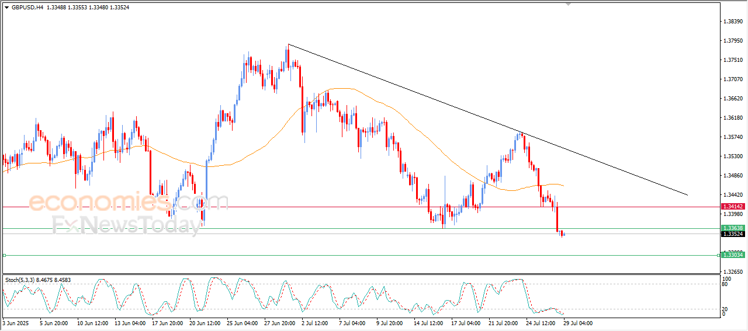Screen dimensions: 748x331
Task: Click the black 1.33524 current price label
Action: point(733,234)
